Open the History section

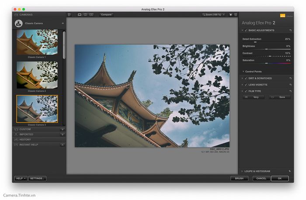click(x=25, y=140)
